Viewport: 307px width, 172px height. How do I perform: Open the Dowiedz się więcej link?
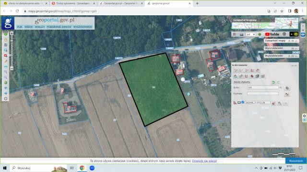point(204,161)
